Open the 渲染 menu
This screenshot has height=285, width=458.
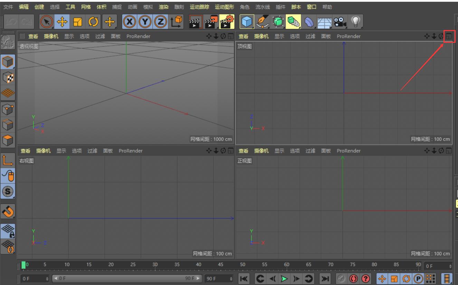pos(164,7)
